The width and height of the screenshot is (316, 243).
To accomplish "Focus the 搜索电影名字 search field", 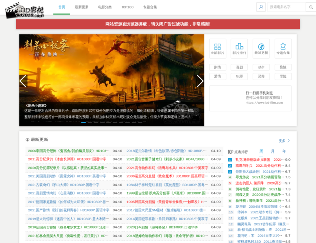I will pyautogui.click(x=287, y=7).
